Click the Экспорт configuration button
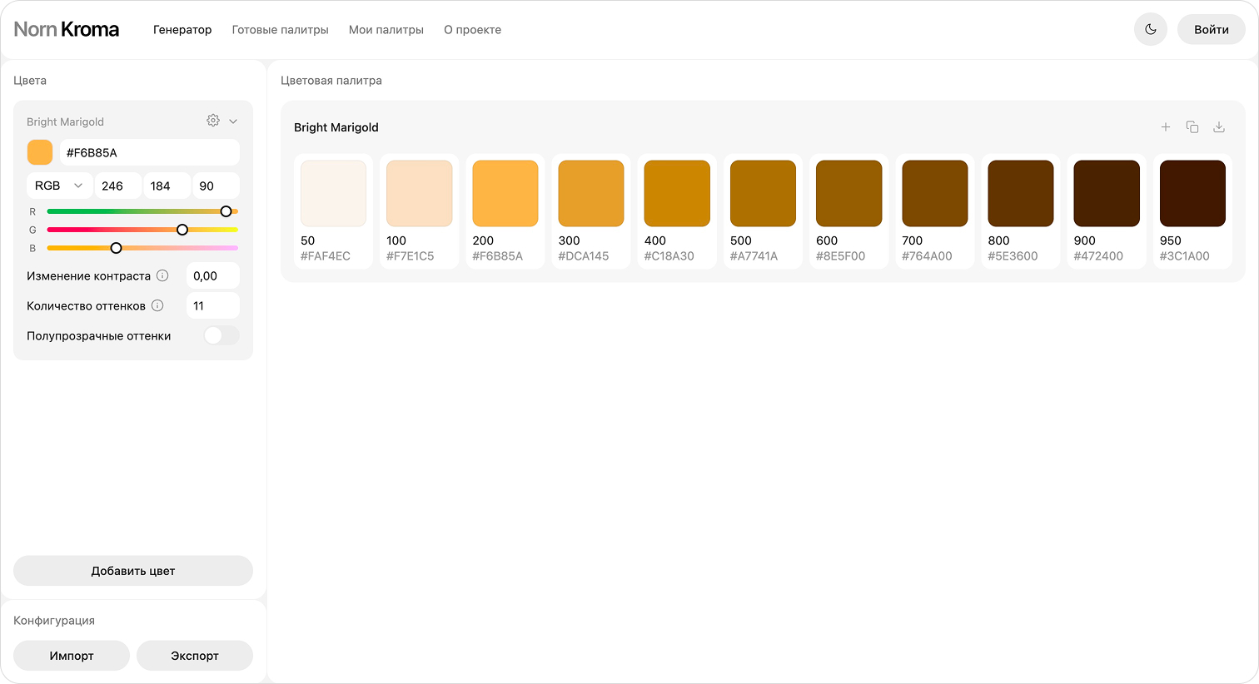 pyautogui.click(x=194, y=656)
